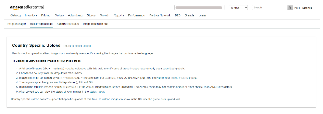Open the Help link
This screenshot has width=323, height=114.
click(297, 8)
